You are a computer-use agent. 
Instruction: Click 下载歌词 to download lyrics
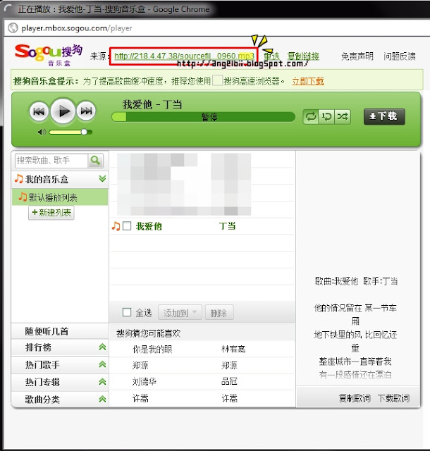coord(393,398)
